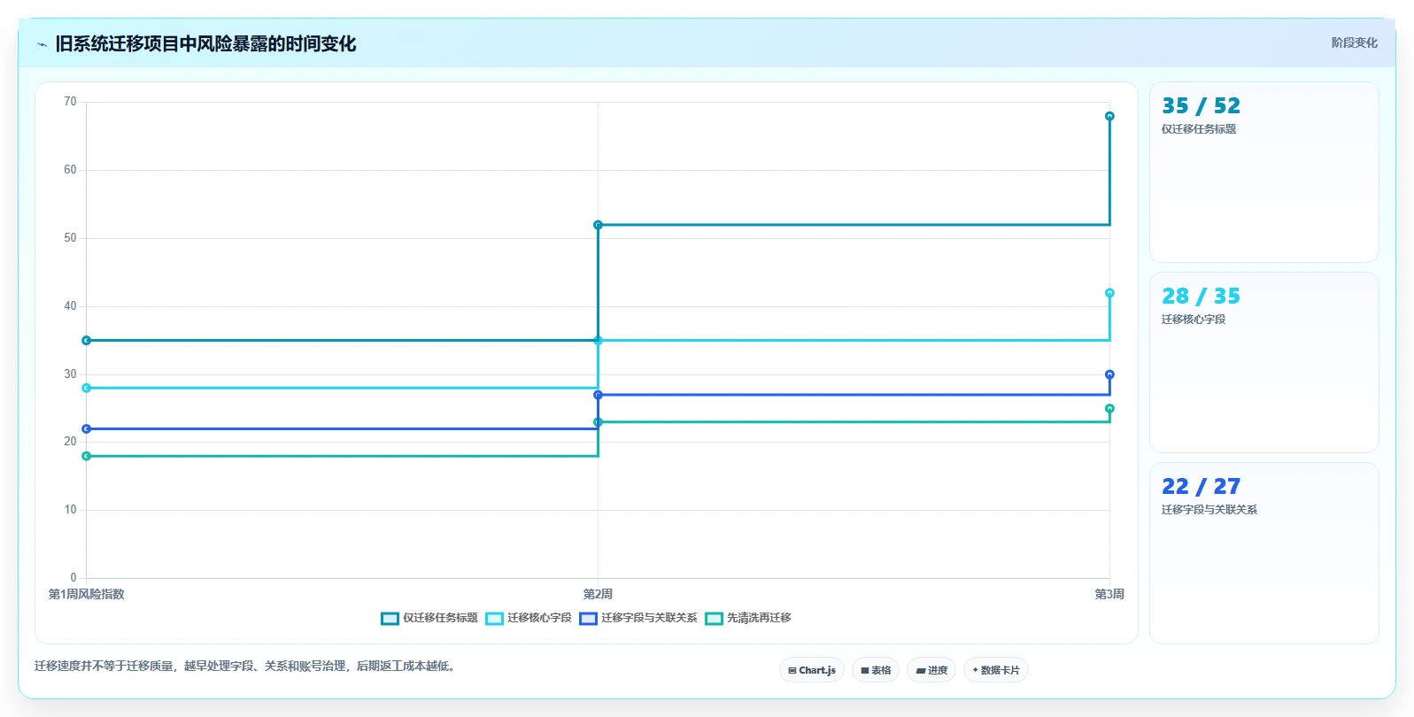This screenshot has width=1414, height=717.
Task: Click card caption 仅迁移任务标题
Action: pyautogui.click(x=1199, y=129)
